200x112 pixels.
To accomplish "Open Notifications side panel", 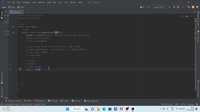I will pyautogui.click(x=198, y=37).
